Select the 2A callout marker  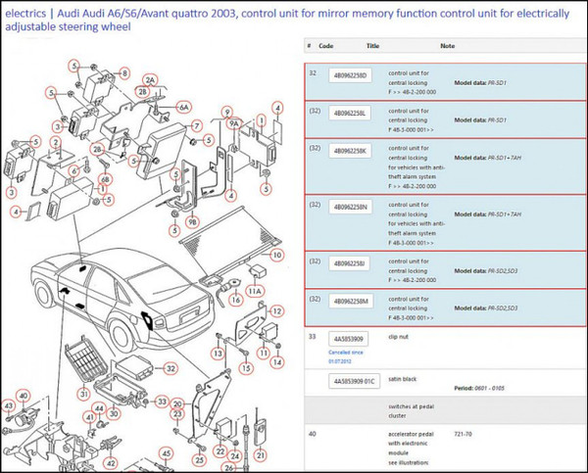coord(150,79)
